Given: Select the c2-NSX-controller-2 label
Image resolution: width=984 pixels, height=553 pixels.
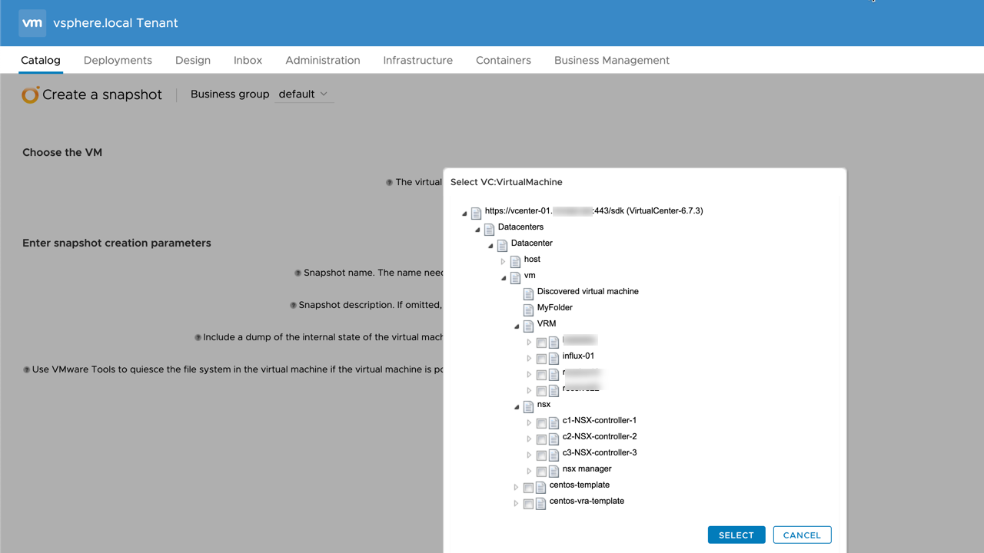Looking at the screenshot, I should pos(600,436).
